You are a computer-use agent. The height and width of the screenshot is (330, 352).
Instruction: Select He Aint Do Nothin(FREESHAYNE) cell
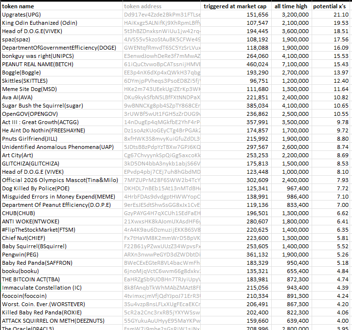[x=62, y=130]
